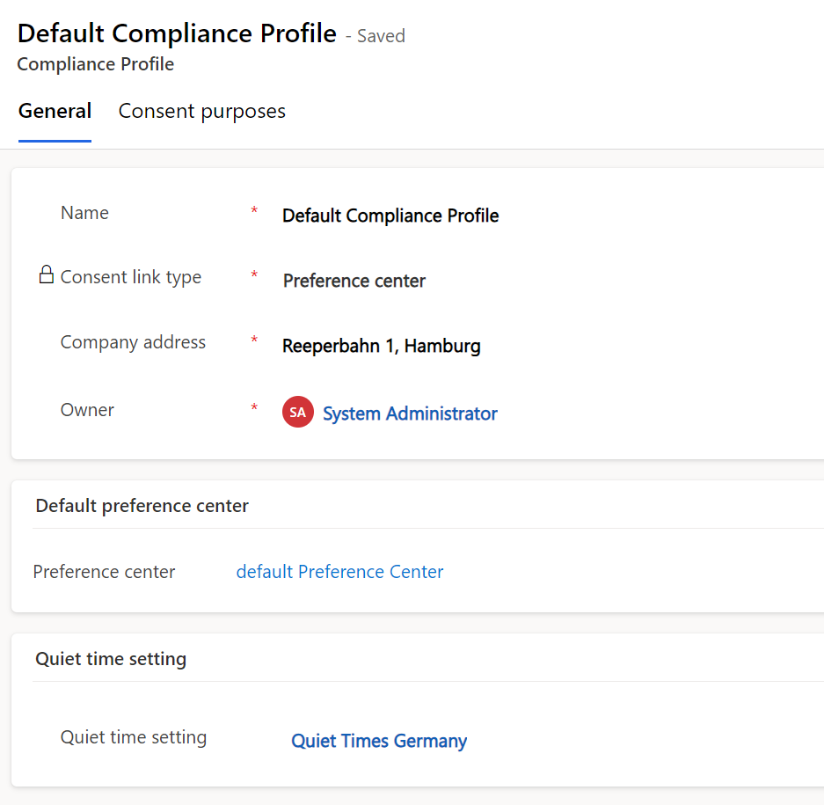824x805 pixels.
Task: Click the required asterisk beside Owner
Action: pos(254,408)
